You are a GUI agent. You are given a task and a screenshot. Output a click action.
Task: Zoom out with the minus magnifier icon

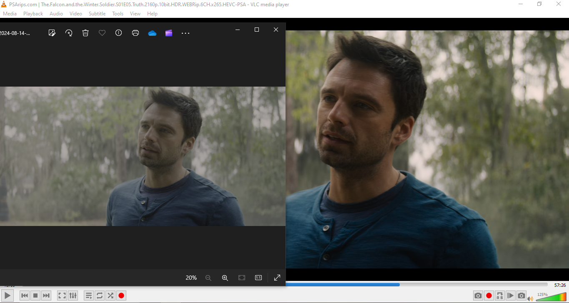tap(208, 278)
